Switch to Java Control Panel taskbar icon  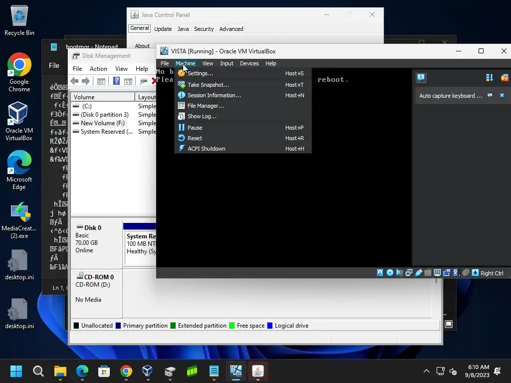(258, 371)
